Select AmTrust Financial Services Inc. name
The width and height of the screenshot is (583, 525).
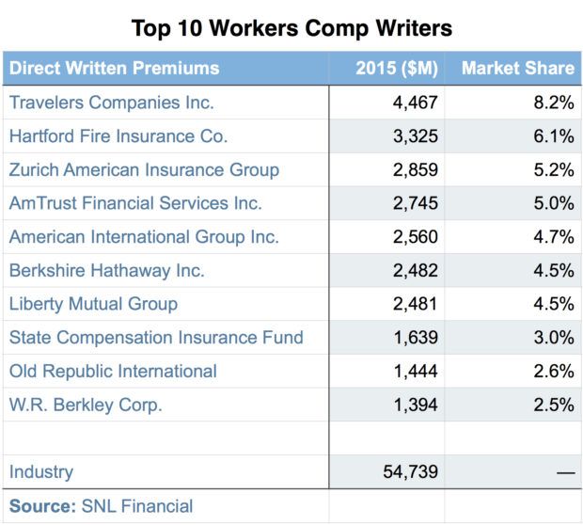(135, 203)
